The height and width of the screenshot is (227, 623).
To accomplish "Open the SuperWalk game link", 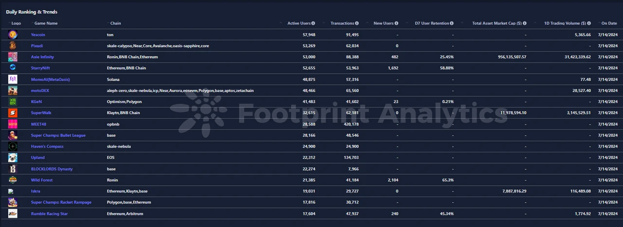I will coord(41,113).
